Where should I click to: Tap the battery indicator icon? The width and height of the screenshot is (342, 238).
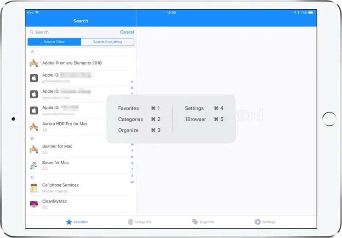coord(312,12)
